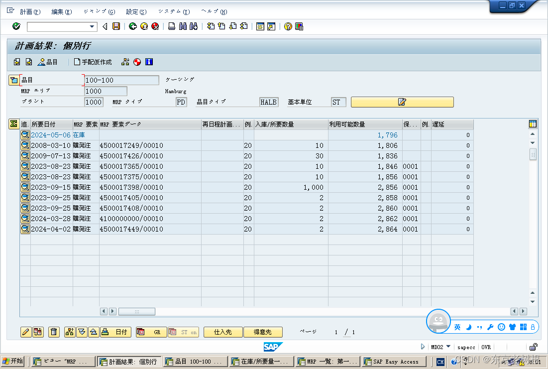Viewport: 548px width, 369px height.
Task: Toggle the punctuation mode icon in IME bar
Action: pos(479,327)
